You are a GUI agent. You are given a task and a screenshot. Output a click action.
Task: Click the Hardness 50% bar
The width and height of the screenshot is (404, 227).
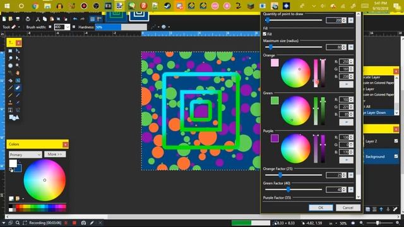coord(121,27)
